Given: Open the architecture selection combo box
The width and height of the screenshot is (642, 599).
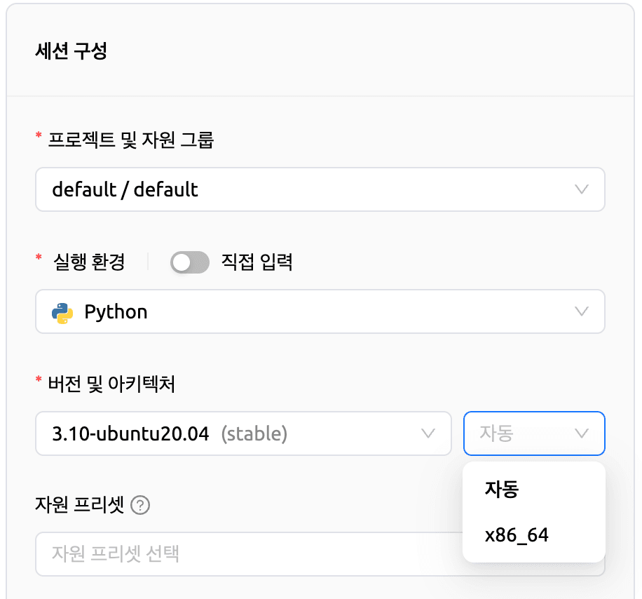Looking at the screenshot, I should coord(534,433).
